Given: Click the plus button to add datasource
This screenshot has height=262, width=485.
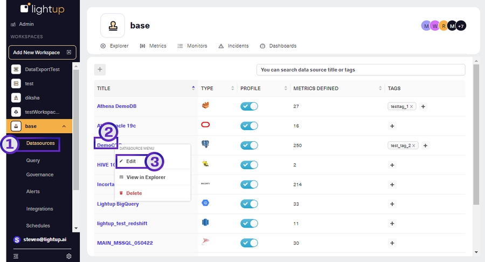Looking at the screenshot, I should click(x=100, y=69).
